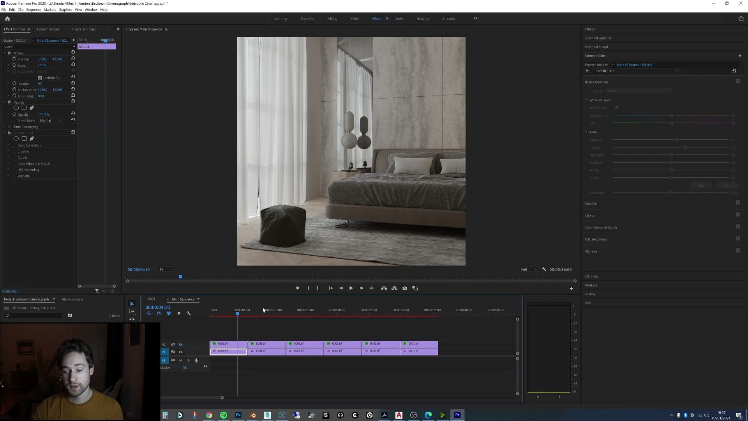The height and width of the screenshot is (421, 748).
Task: Open playback resolution Full dropdown
Action: pyautogui.click(x=529, y=269)
